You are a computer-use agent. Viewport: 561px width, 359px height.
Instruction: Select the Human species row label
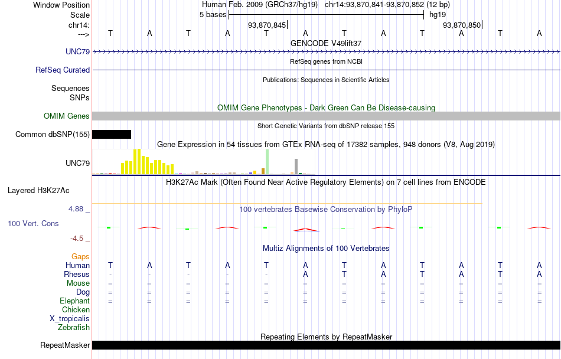pyautogui.click(x=77, y=265)
